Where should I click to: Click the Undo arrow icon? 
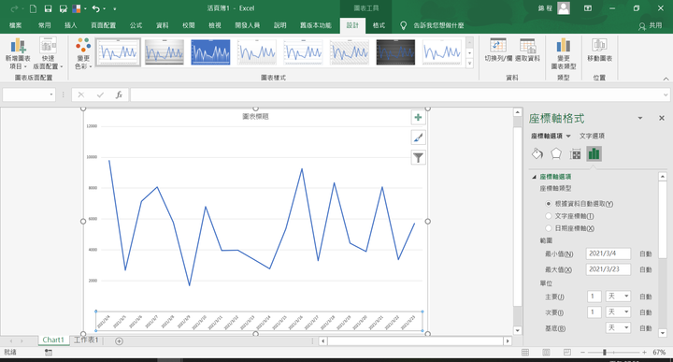[x=95, y=8]
